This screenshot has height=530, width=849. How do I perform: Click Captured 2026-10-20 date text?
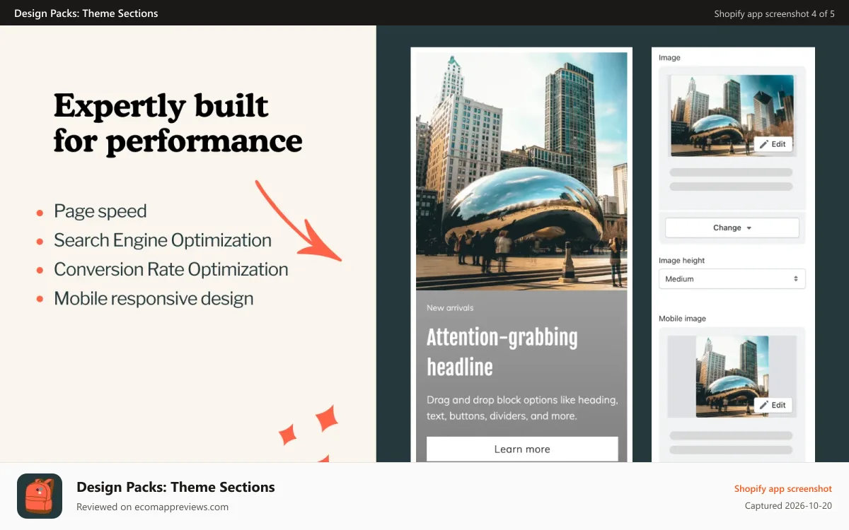[x=788, y=506]
